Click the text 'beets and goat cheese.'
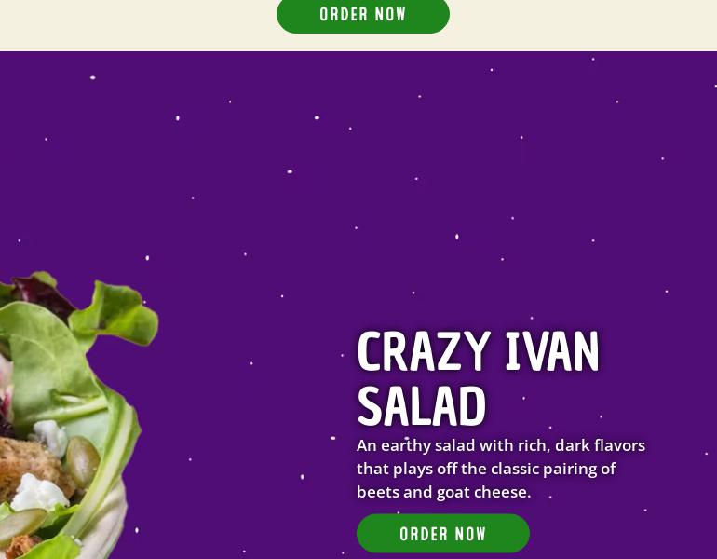717x559 pixels. pos(443,492)
